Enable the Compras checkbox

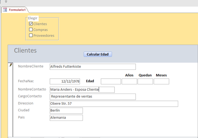click(x=31, y=30)
